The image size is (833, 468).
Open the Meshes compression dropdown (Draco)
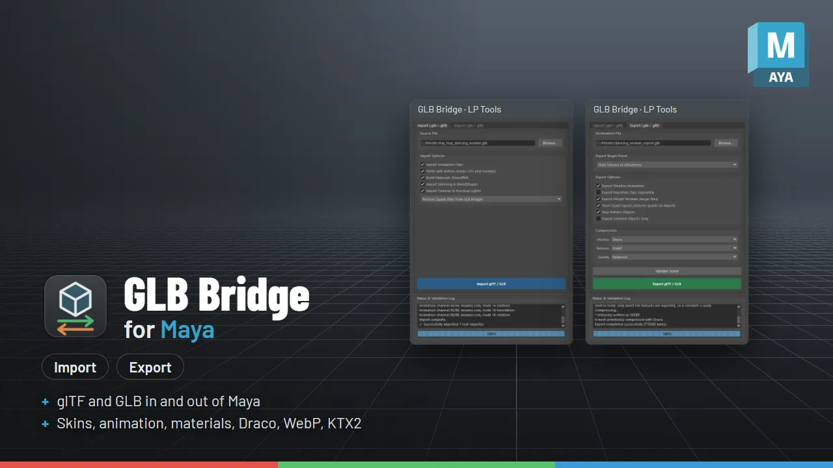pos(674,239)
